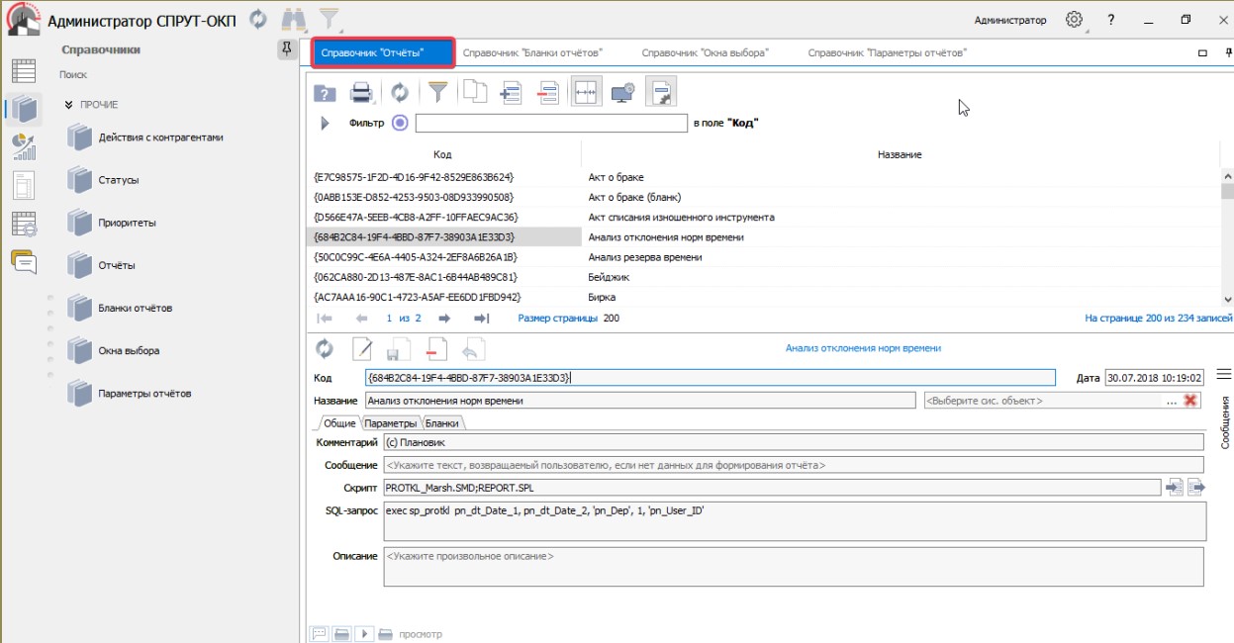The height and width of the screenshot is (643, 1234).
Task: Click the edit pencil icon in the record panel
Action: click(362, 349)
